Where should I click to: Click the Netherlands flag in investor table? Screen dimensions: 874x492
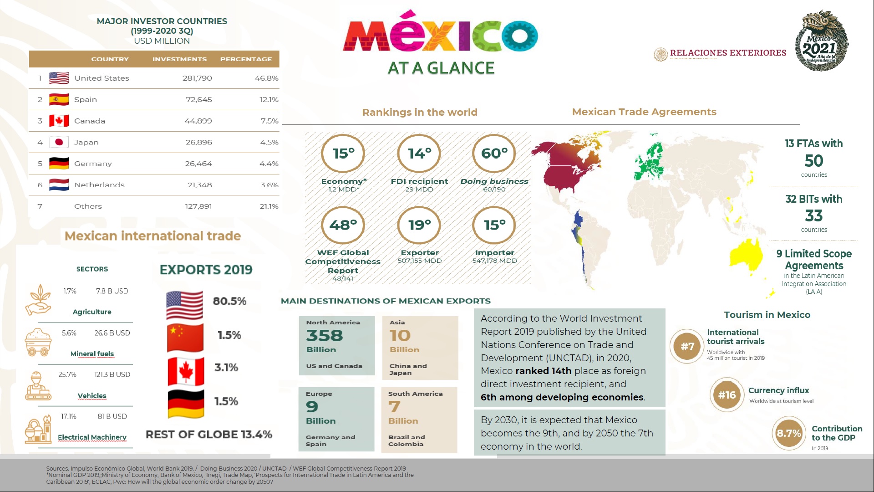pyautogui.click(x=59, y=184)
